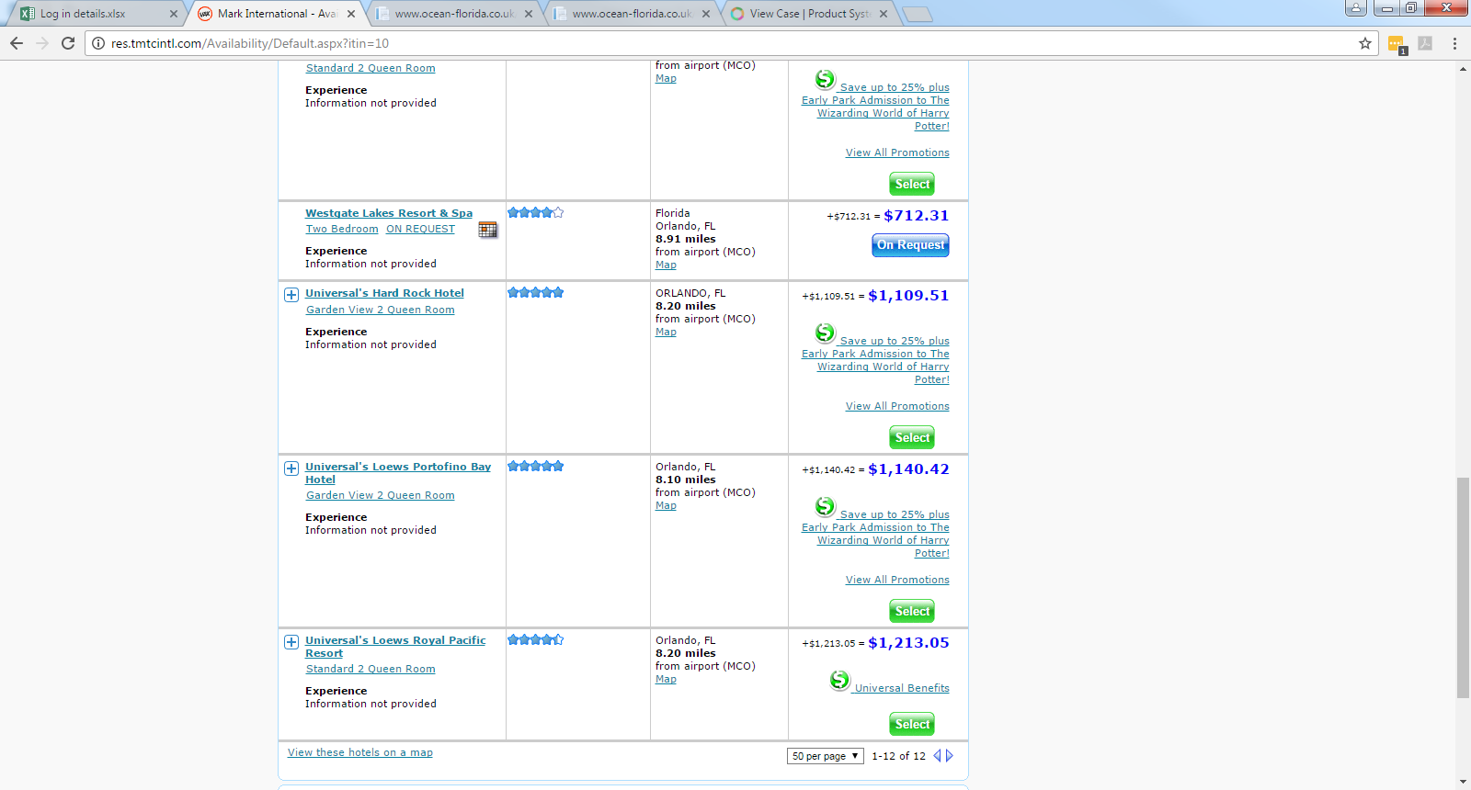This screenshot has height=790, width=1471.
Task: Go to previous page of hotel results
Action: tap(937, 756)
